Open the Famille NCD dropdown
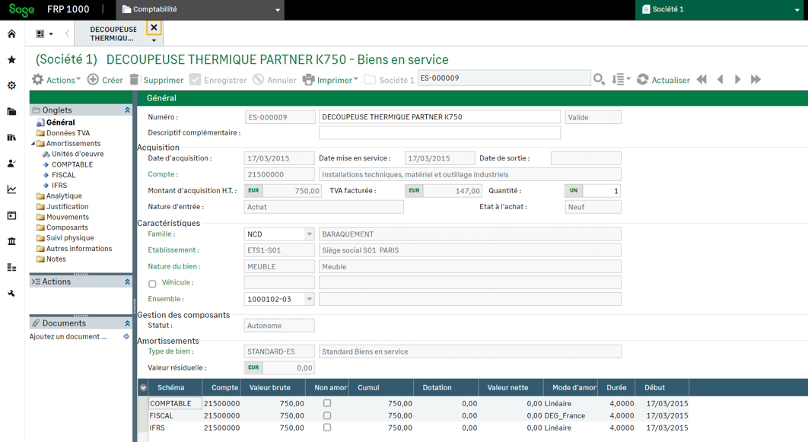The height and width of the screenshot is (442, 808). point(307,234)
